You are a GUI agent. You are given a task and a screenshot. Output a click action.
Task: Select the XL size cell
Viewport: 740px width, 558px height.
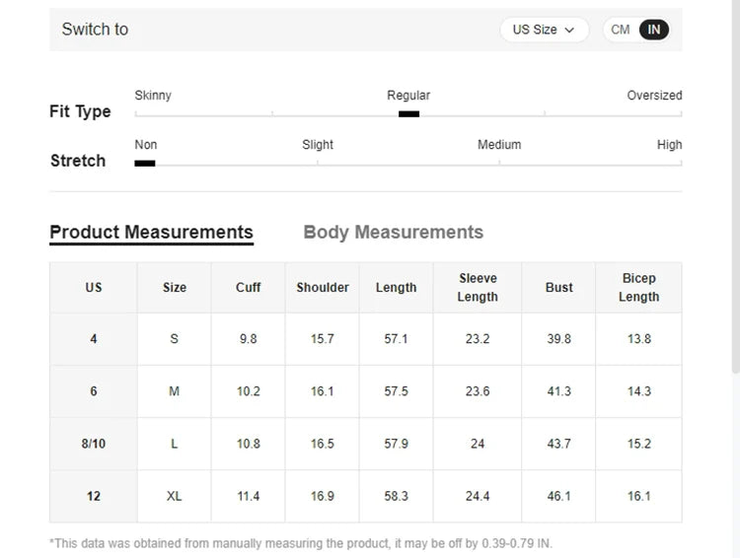pyautogui.click(x=174, y=496)
